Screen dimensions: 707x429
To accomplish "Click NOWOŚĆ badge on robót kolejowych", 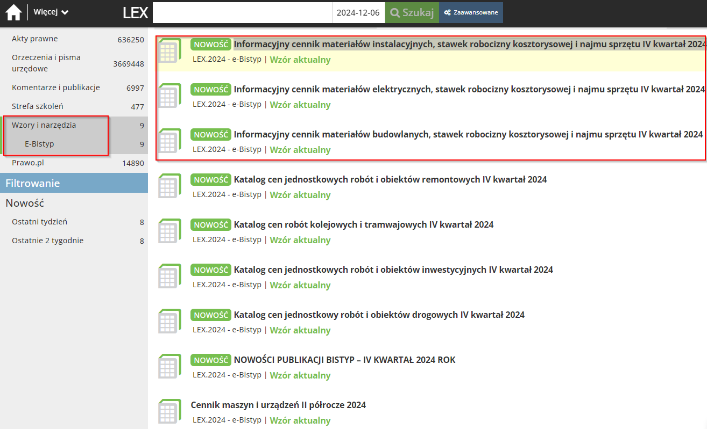I will (x=211, y=224).
